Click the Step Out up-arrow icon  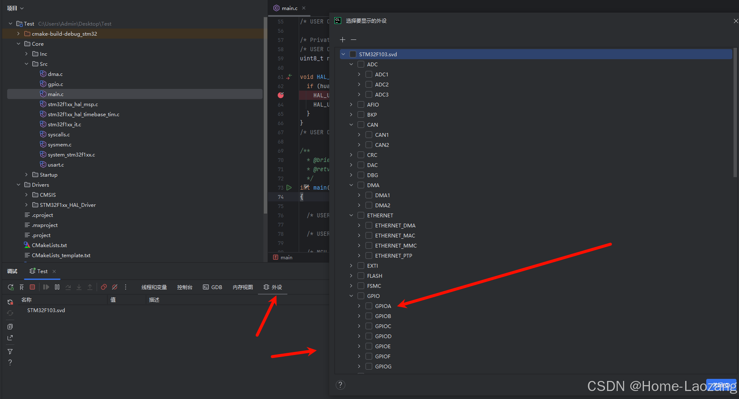click(90, 287)
